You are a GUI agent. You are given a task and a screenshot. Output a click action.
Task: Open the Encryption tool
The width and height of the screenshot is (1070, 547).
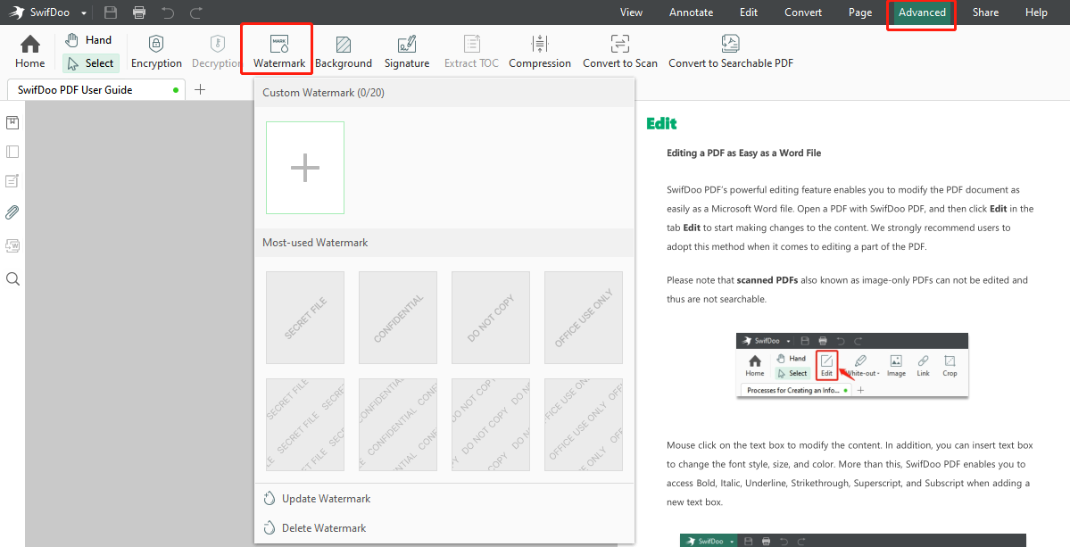tap(156, 53)
